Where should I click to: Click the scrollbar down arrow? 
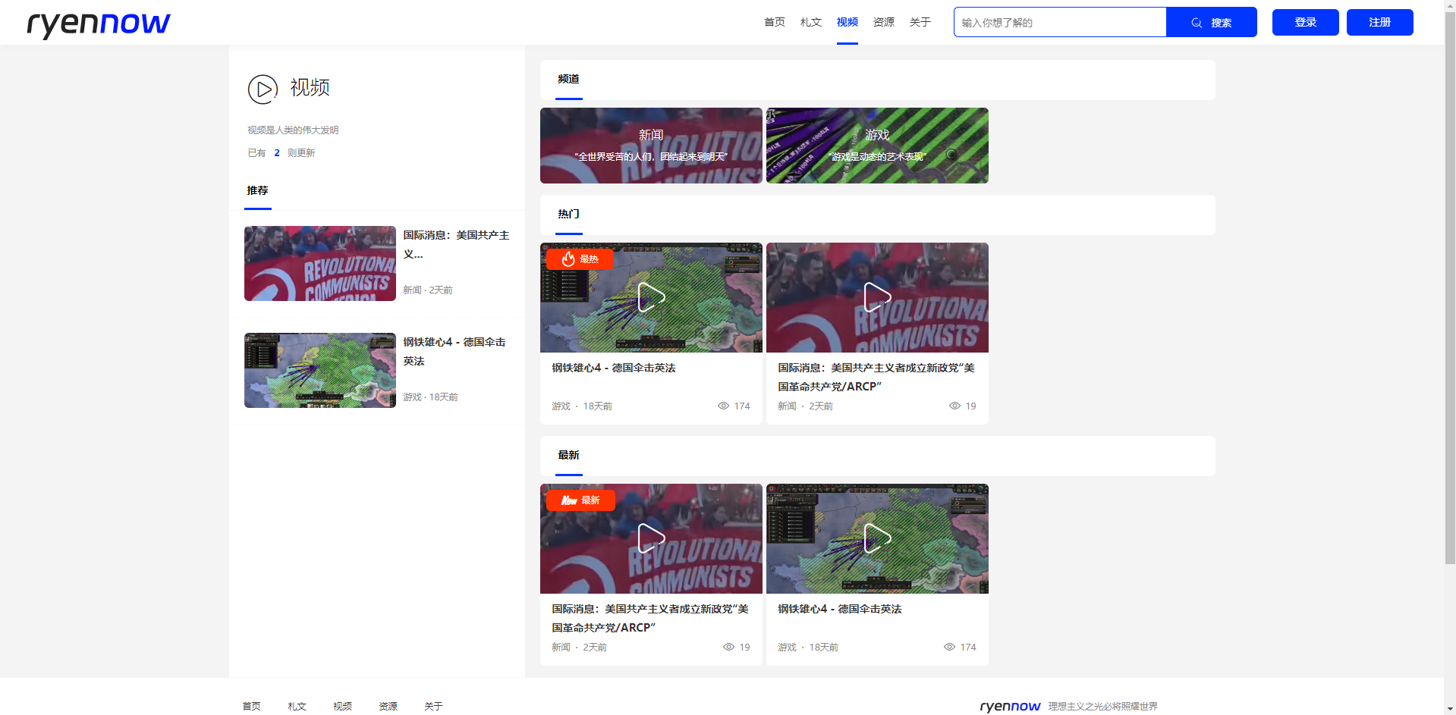[1450, 709]
